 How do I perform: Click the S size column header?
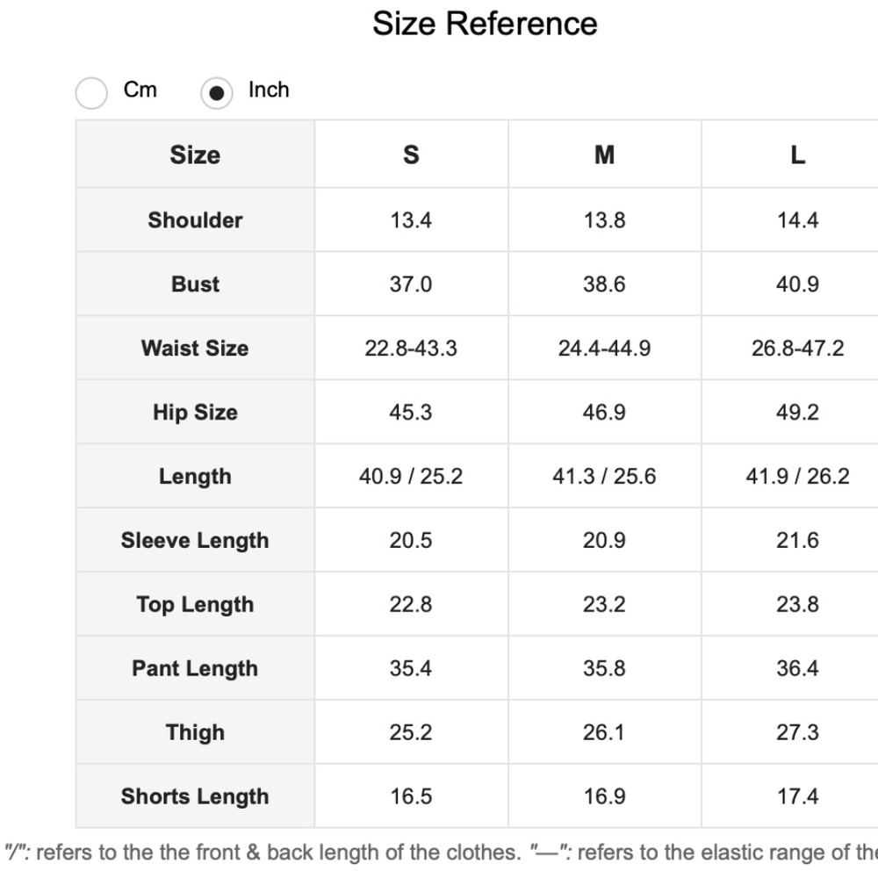(x=411, y=154)
